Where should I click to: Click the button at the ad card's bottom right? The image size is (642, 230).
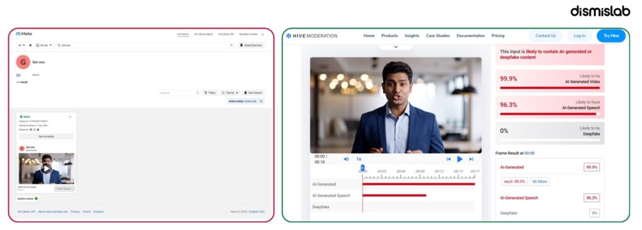pyautogui.click(x=64, y=189)
